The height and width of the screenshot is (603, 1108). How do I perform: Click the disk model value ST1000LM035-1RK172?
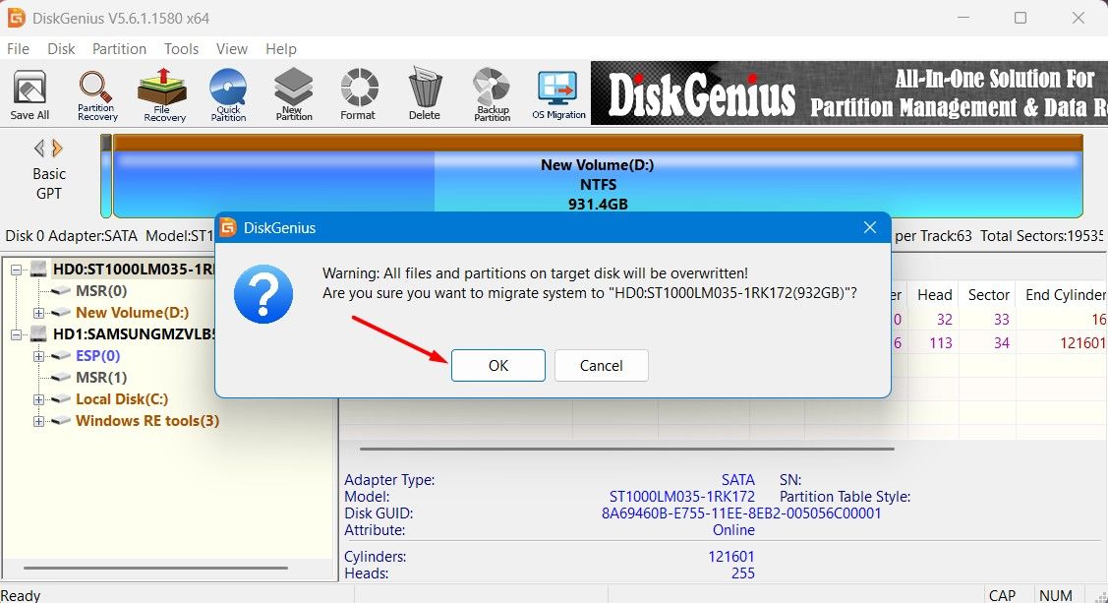(682, 497)
